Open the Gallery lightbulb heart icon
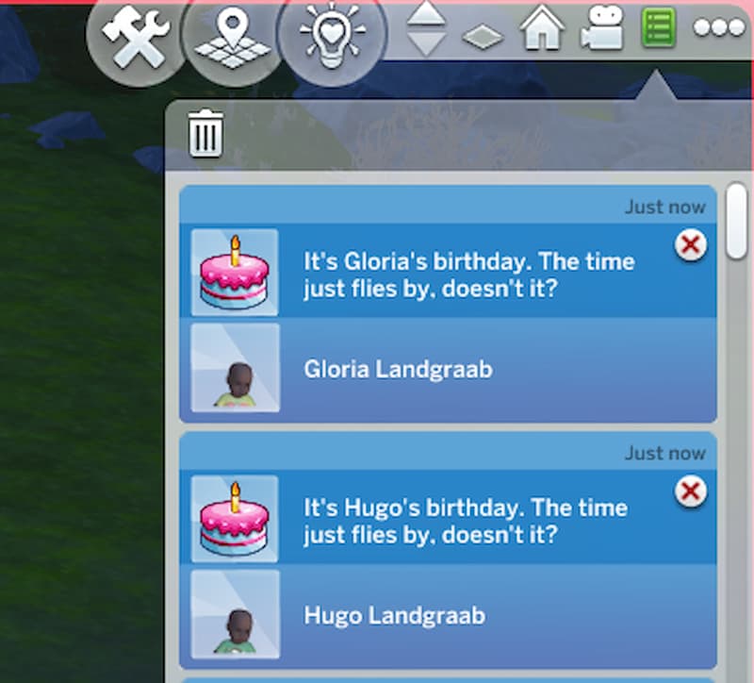Screen dimensions: 754x683 click(332, 36)
